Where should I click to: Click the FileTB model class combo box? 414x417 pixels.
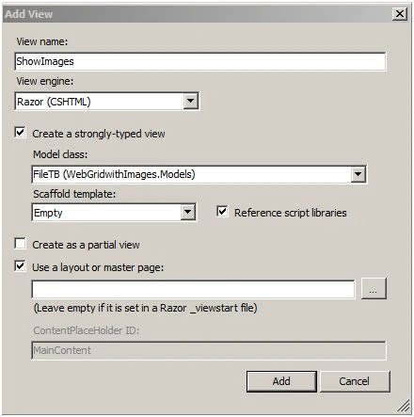pyautogui.click(x=199, y=174)
